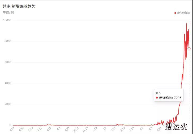Click the 2000 y-axis label

point(8,104)
